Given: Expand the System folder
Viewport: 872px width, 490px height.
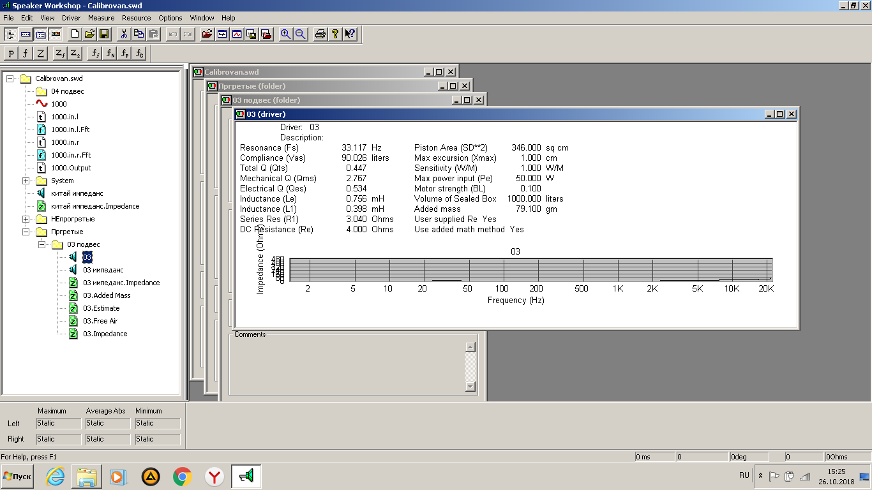Looking at the screenshot, I should pos(26,181).
